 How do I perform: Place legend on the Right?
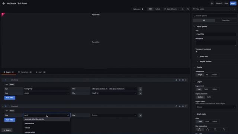(x=209, y=97)
